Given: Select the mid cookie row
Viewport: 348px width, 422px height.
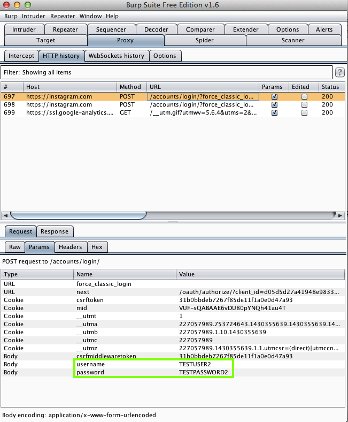Looking at the screenshot, I should (x=173, y=308).
